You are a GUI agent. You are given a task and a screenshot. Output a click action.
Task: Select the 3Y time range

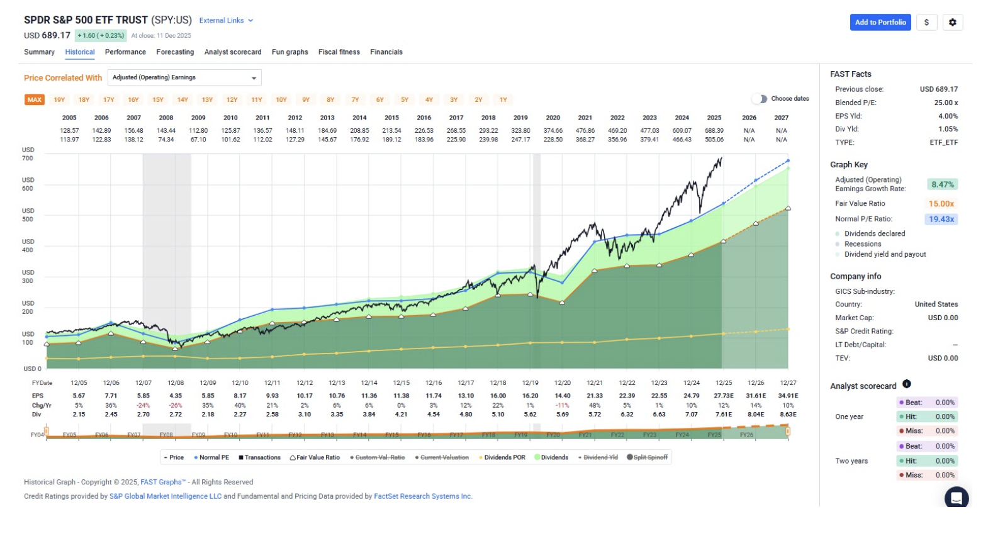click(x=454, y=99)
